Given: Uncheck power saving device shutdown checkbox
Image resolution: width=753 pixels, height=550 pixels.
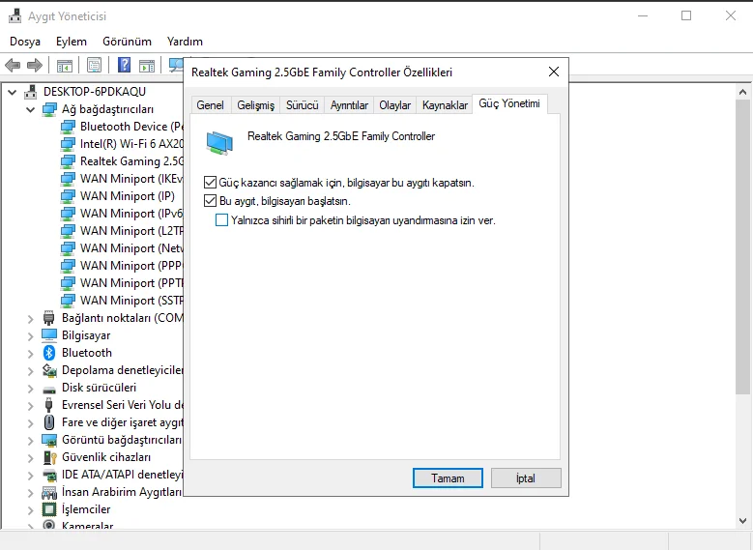Looking at the screenshot, I should (x=210, y=183).
